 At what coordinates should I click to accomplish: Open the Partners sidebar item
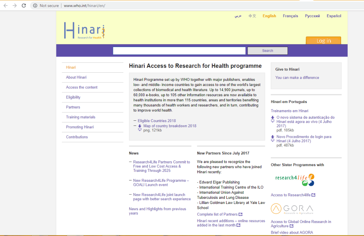coord(73,107)
